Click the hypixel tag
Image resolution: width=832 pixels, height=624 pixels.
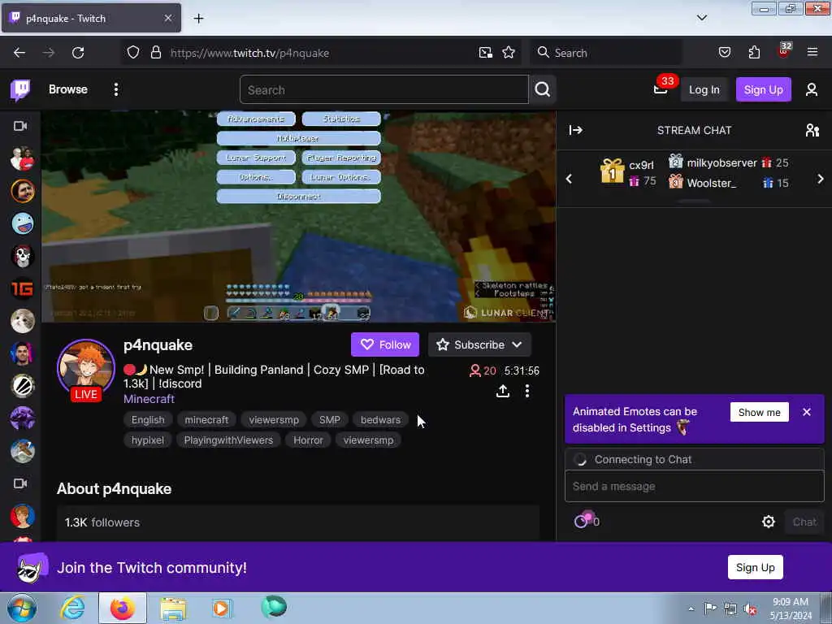tap(148, 440)
